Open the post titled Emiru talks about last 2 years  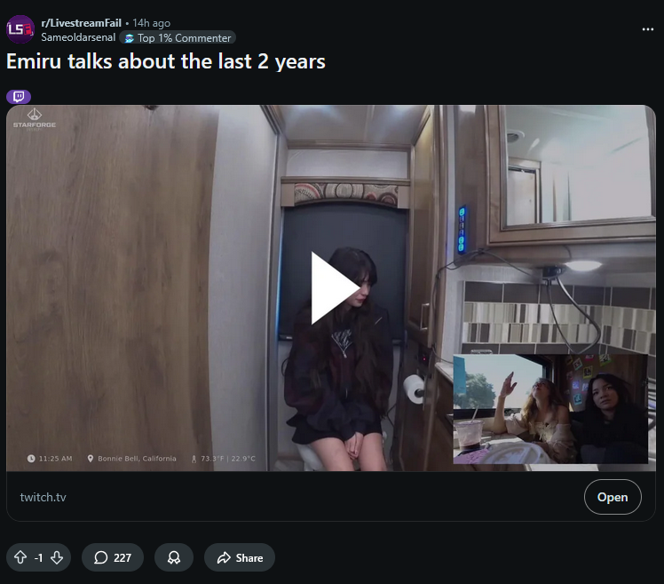[x=166, y=61]
